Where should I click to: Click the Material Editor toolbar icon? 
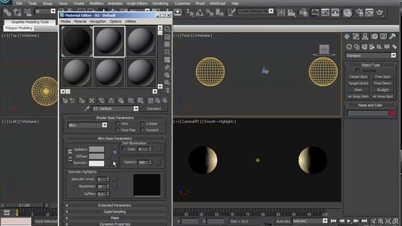[x=347, y=13]
